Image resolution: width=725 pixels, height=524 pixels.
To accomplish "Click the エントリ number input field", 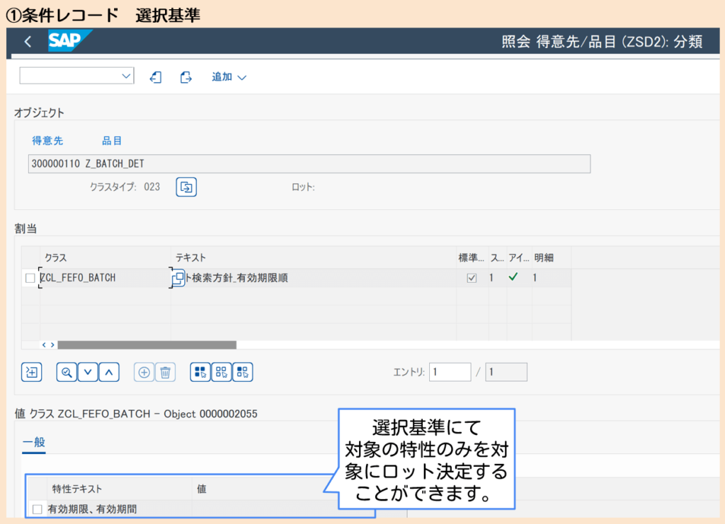I will (x=451, y=371).
